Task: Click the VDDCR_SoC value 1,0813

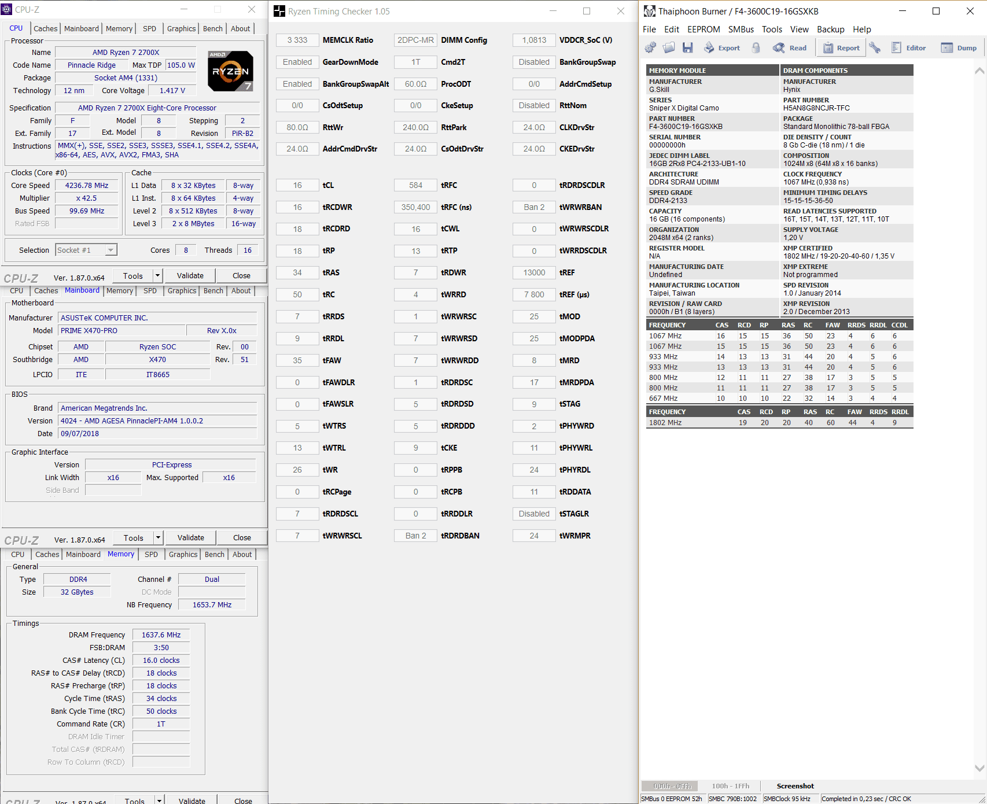Action: [534, 40]
